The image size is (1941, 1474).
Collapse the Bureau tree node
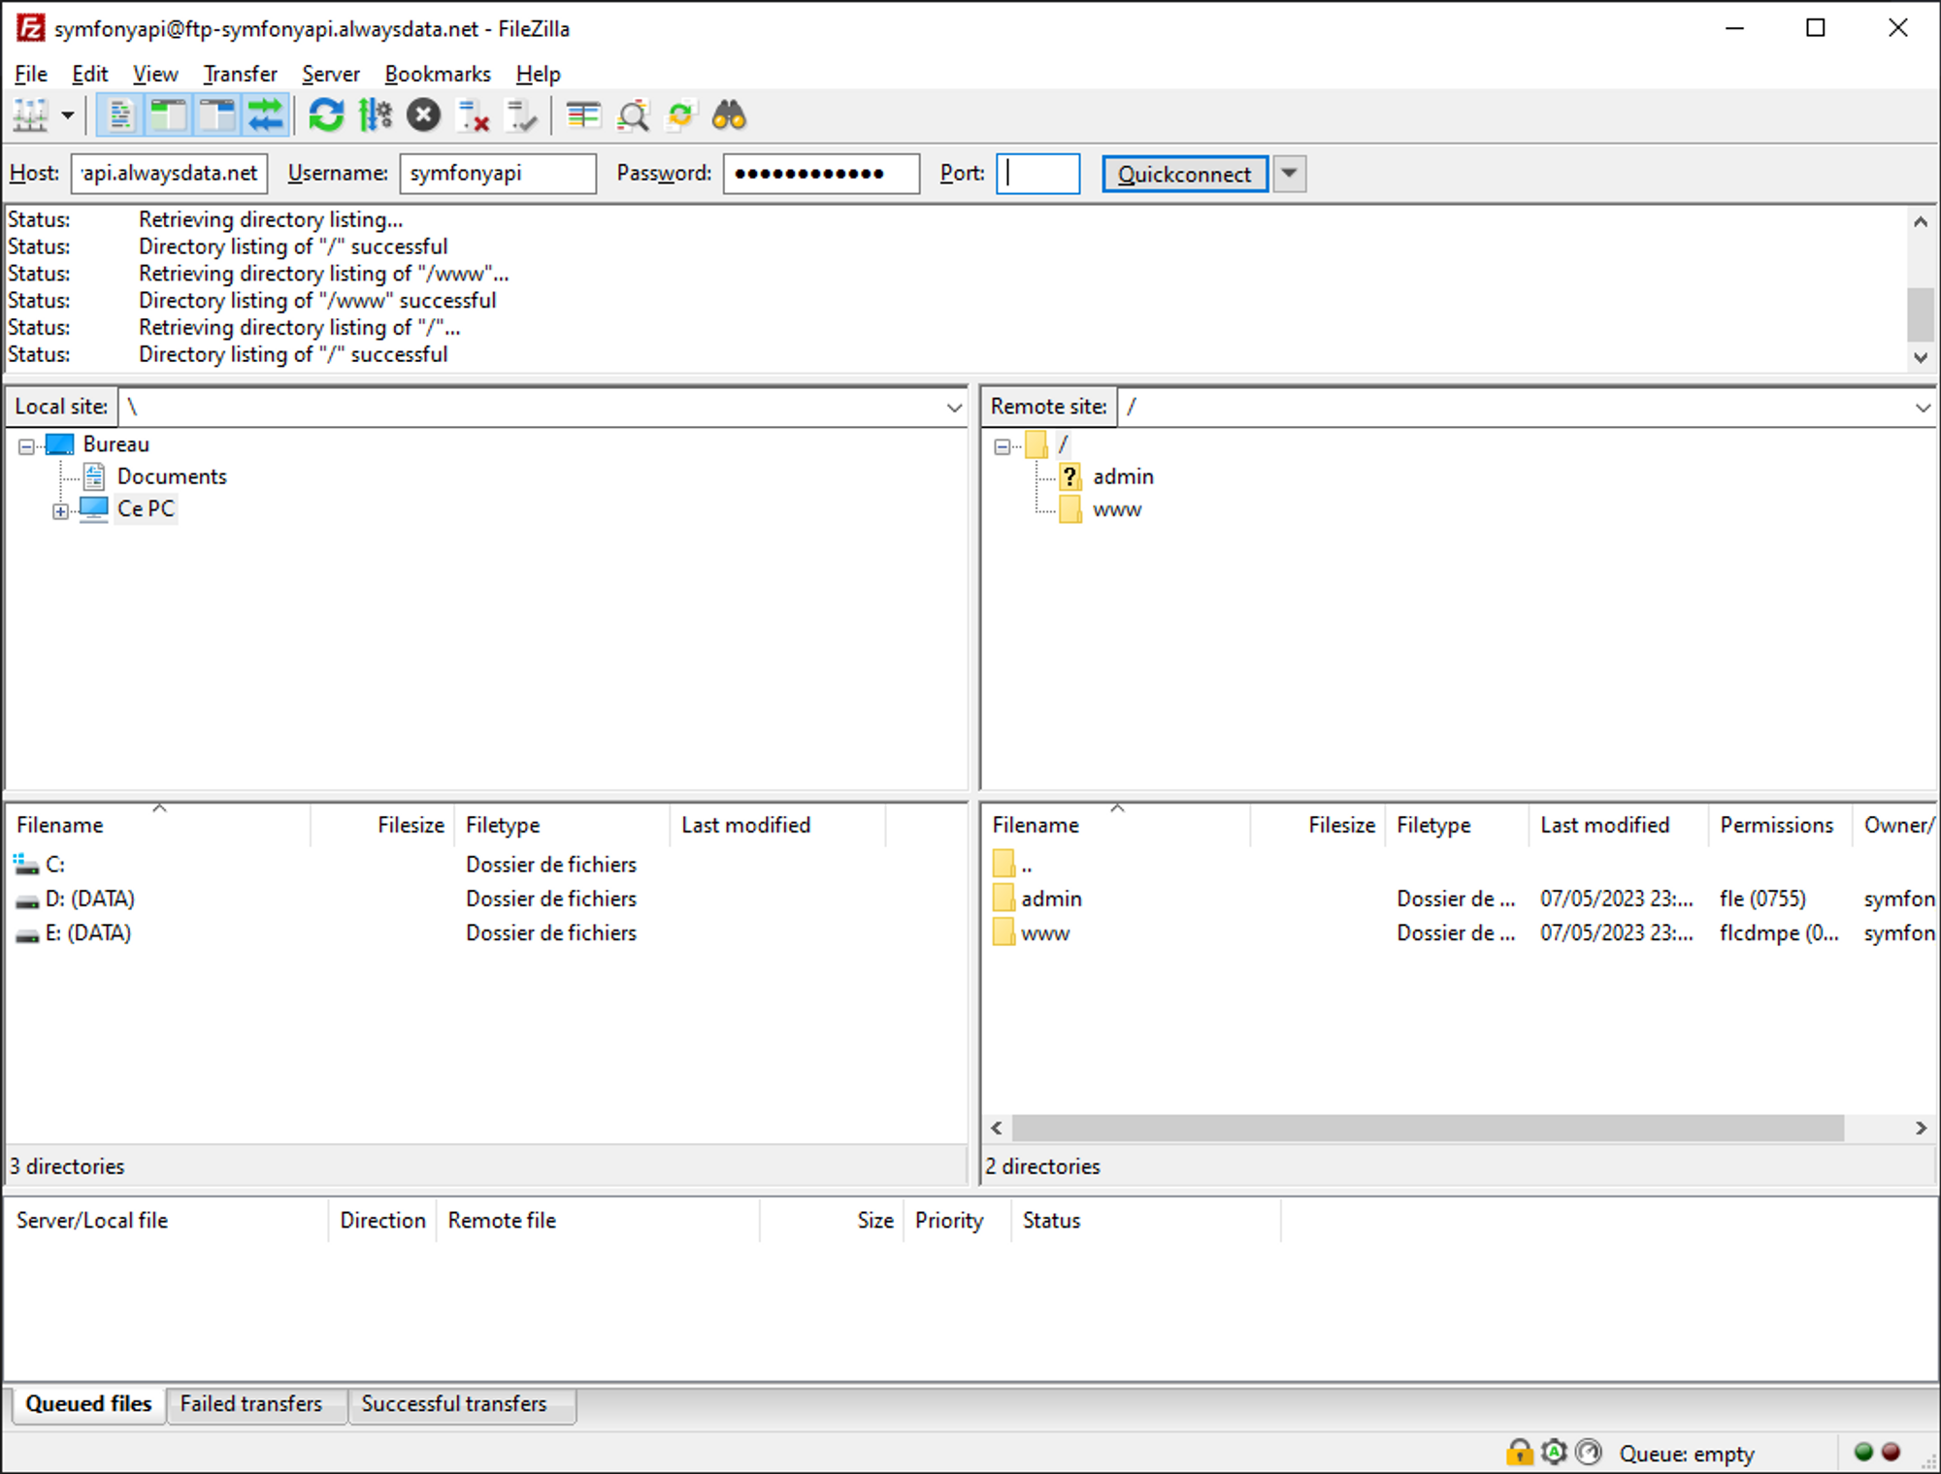point(27,446)
